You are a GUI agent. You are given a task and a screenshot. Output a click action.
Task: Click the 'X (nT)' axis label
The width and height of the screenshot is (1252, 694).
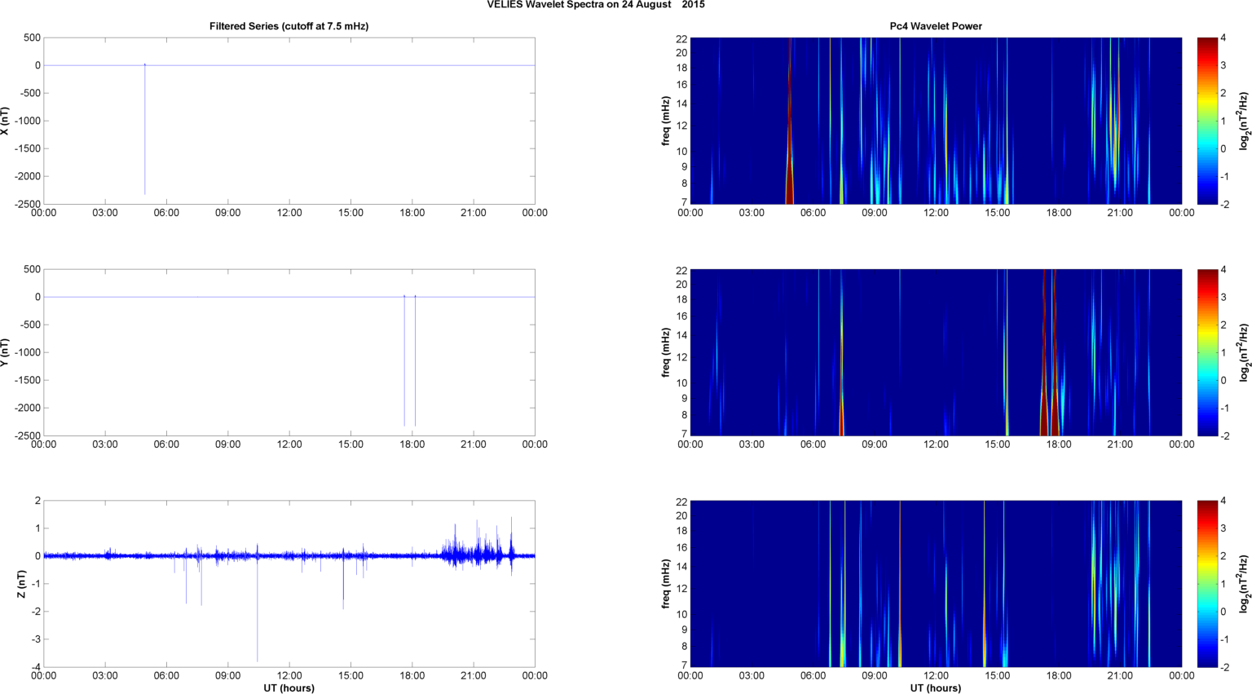[6, 121]
